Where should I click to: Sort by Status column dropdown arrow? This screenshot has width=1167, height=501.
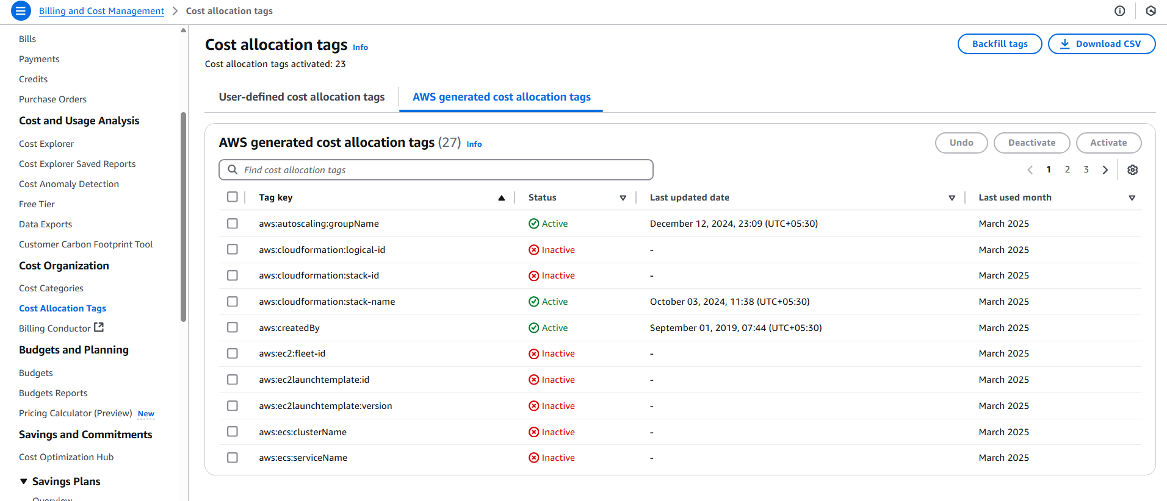point(623,197)
